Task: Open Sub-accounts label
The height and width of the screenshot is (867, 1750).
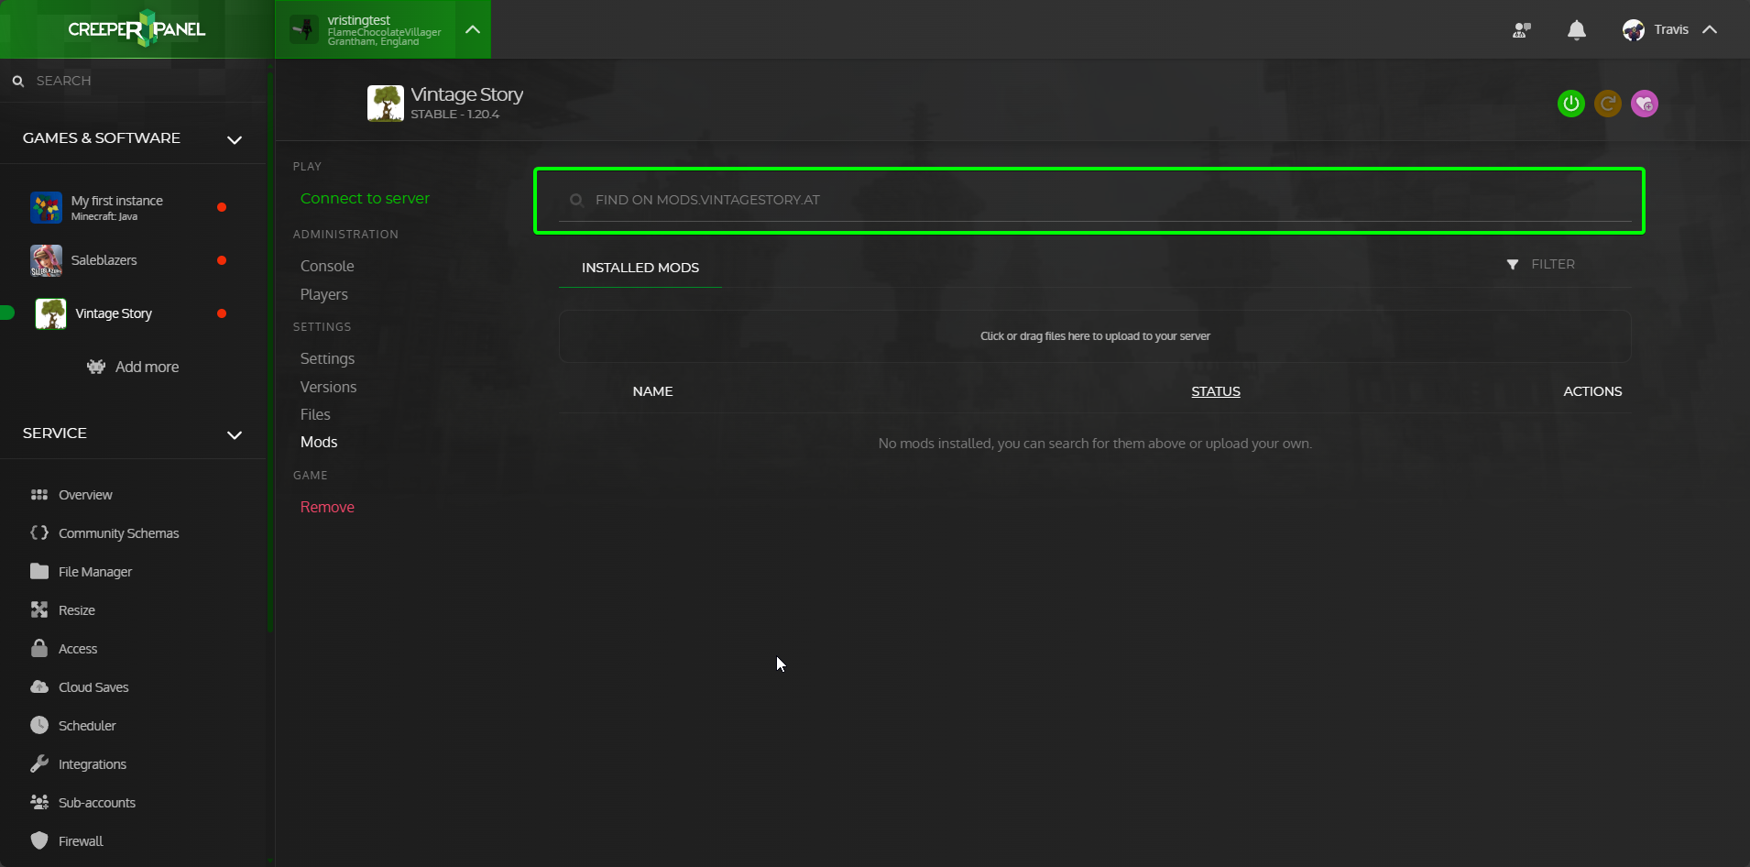Action: [97, 803]
